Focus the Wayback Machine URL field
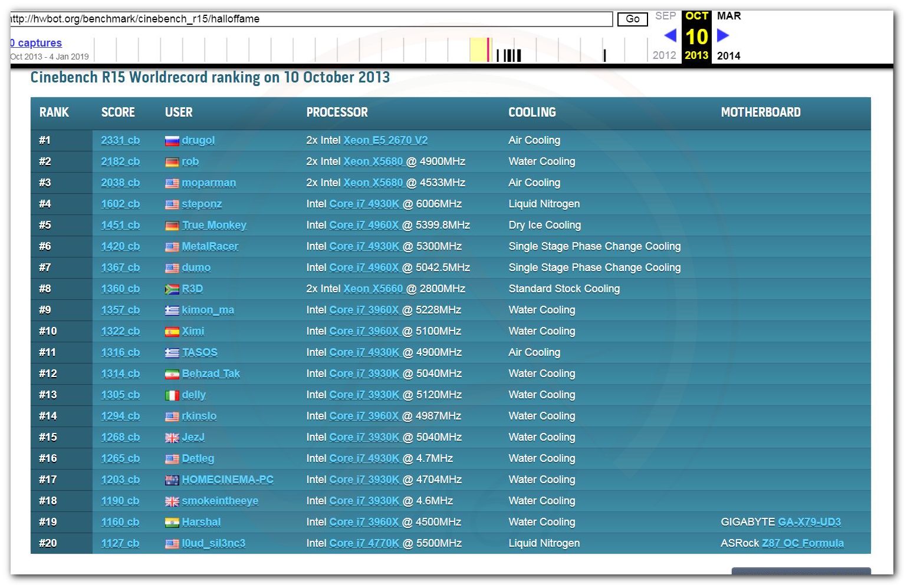 pos(311,19)
